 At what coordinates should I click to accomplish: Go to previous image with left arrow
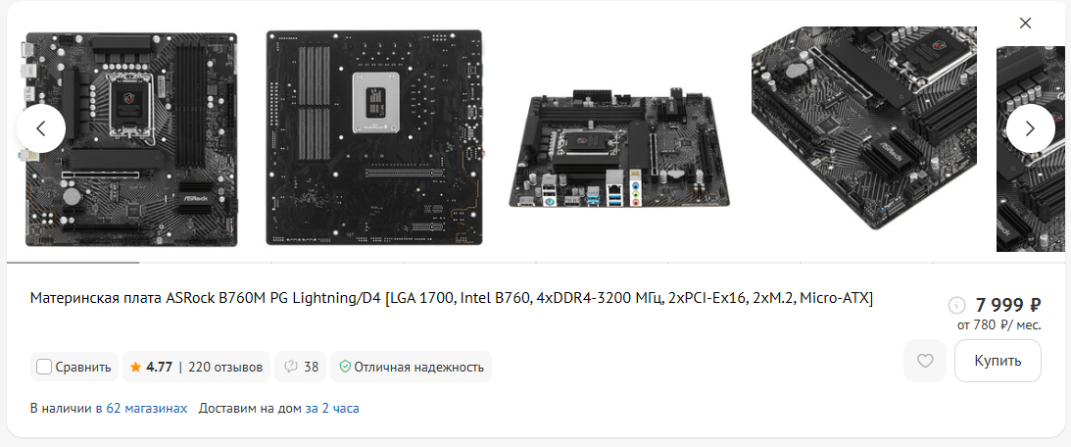tap(41, 128)
